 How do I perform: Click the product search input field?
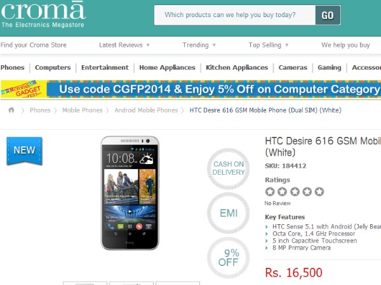coord(235,15)
